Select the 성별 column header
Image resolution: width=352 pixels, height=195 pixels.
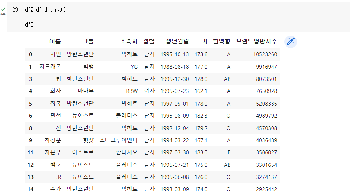149,41
